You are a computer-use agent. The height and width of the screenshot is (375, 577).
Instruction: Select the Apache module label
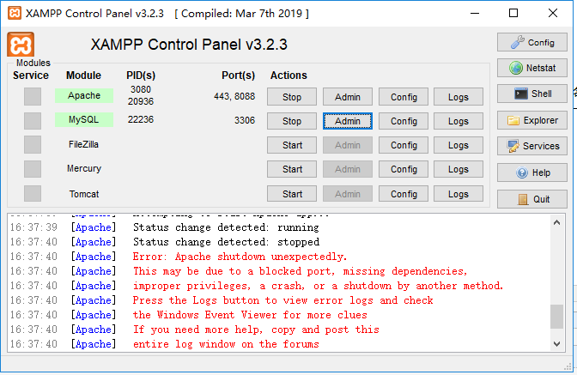pyautogui.click(x=84, y=95)
